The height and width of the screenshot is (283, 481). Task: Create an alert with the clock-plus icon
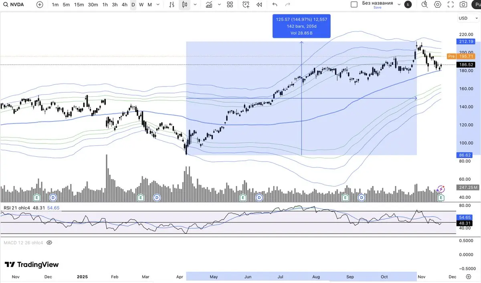[246, 5]
